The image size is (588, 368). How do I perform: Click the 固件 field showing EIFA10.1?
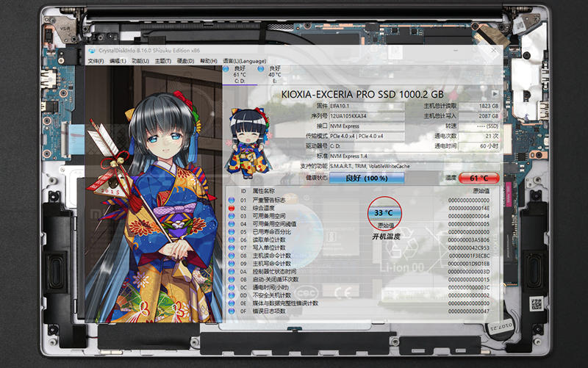(367, 106)
